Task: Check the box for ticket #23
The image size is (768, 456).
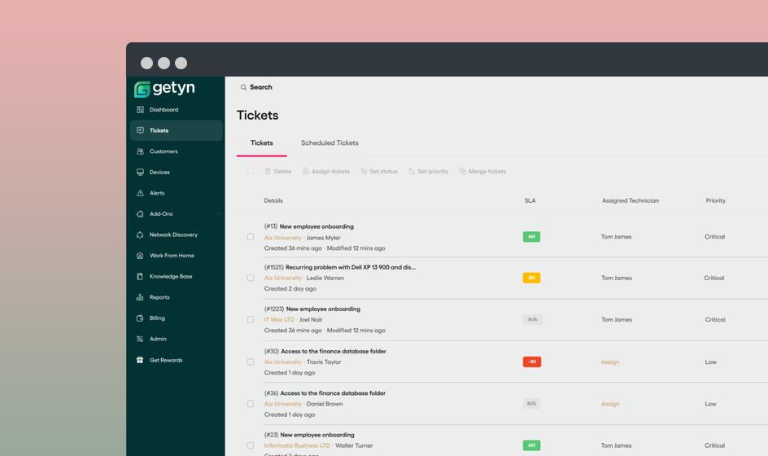Action: click(x=251, y=445)
